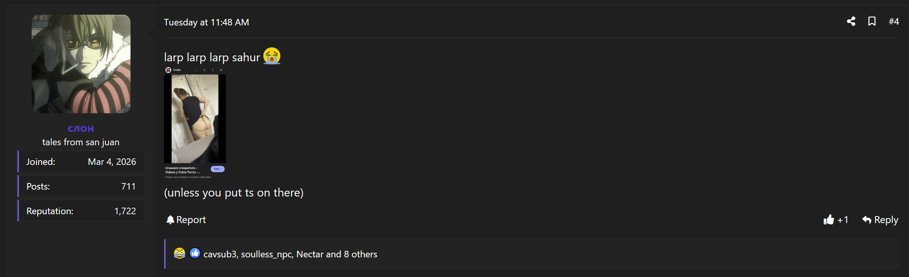
Task: Open слон's avatar image
Action: pyautogui.click(x=81, y=64)
